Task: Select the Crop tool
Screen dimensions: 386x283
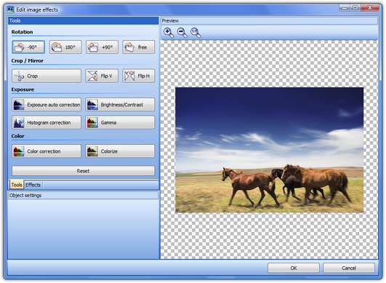Action: (x=47, y=76)
